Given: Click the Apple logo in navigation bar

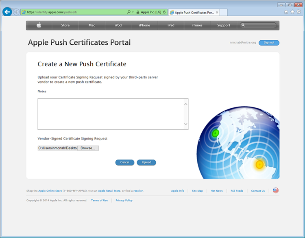Looking at the screenshot, I should (39, 25).
